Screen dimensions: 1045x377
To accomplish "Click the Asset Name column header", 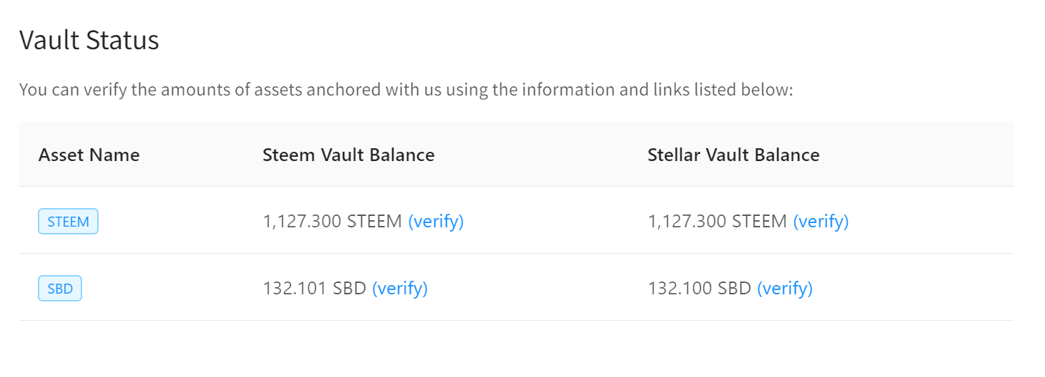I will 89,155.
